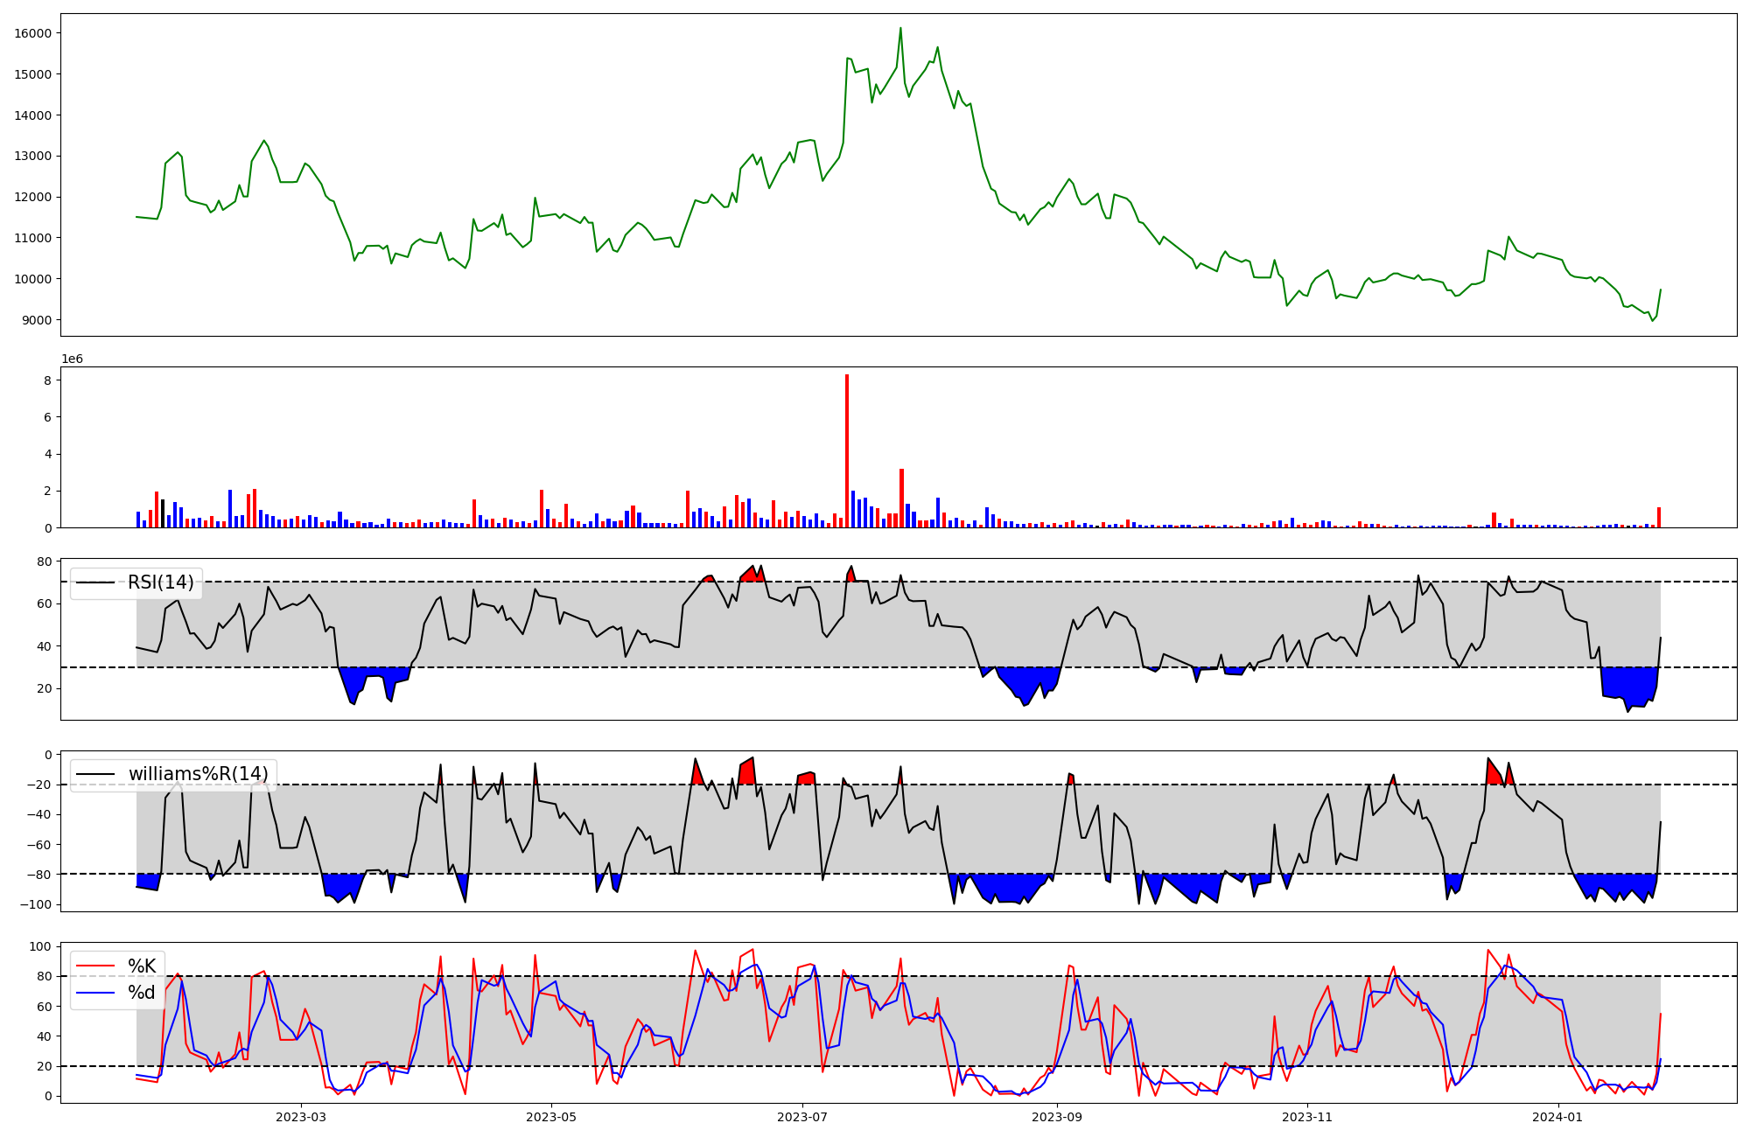Click the blue %d legend line
The width and height of the screenshot is (1750, 1137).
click(x=95, y=993)
